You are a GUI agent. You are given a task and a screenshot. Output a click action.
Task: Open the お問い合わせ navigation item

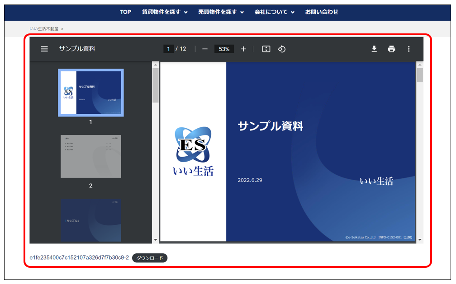(x=322, y=12)
